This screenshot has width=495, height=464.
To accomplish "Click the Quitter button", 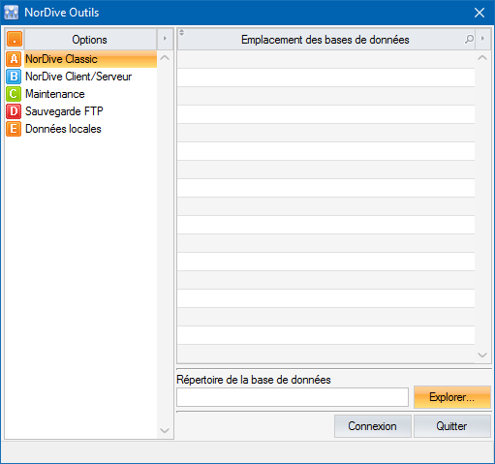I will [x=452, y=426].
